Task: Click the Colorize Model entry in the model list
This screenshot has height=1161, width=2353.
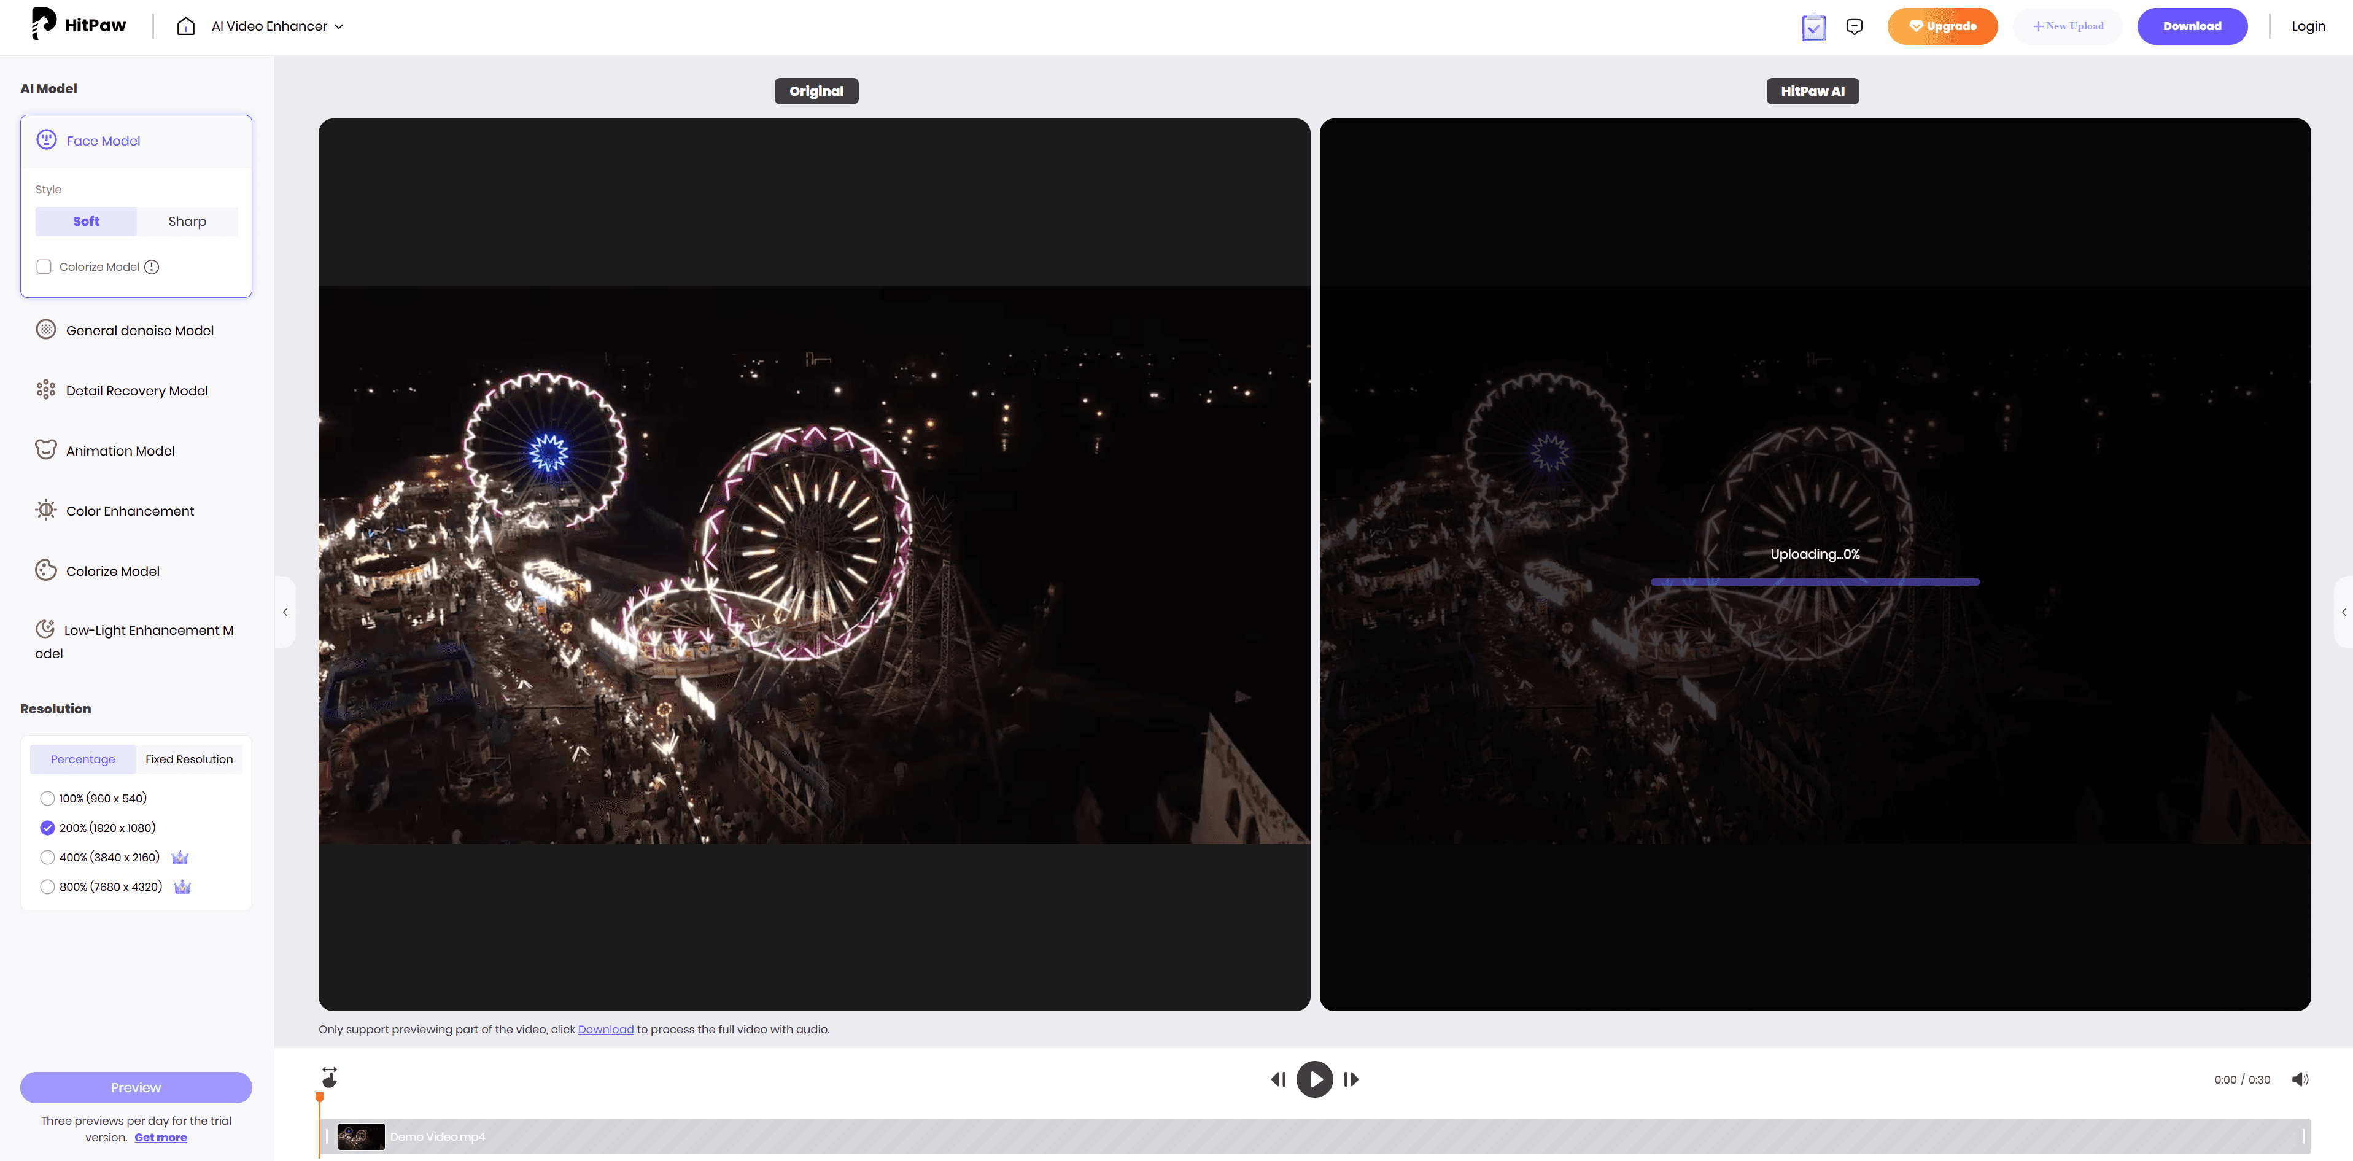Action: (136, 571)
